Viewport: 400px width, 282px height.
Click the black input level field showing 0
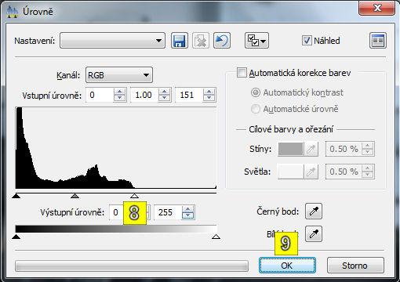[x=100, y=95]
